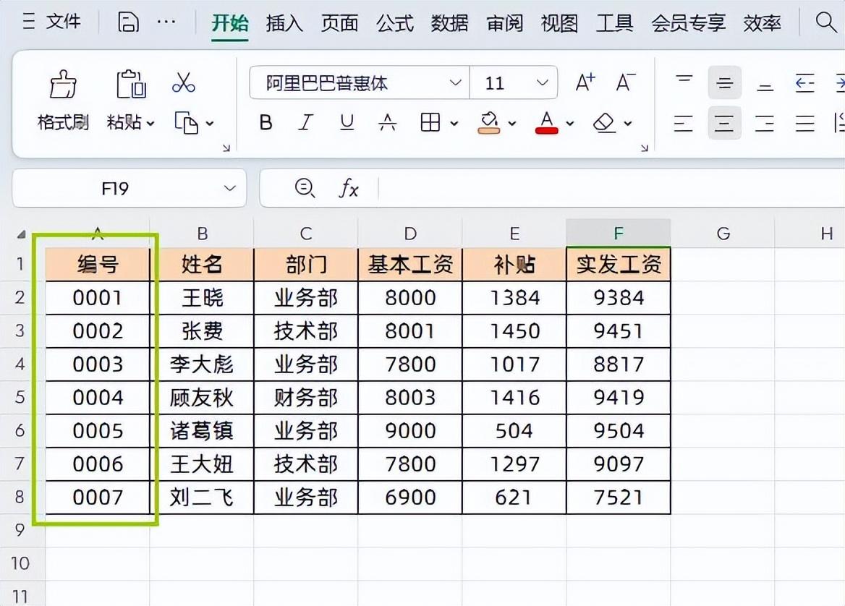Screen dimensions: 845x606
Task: Decrease indent icon
Action: coord(804,82)
